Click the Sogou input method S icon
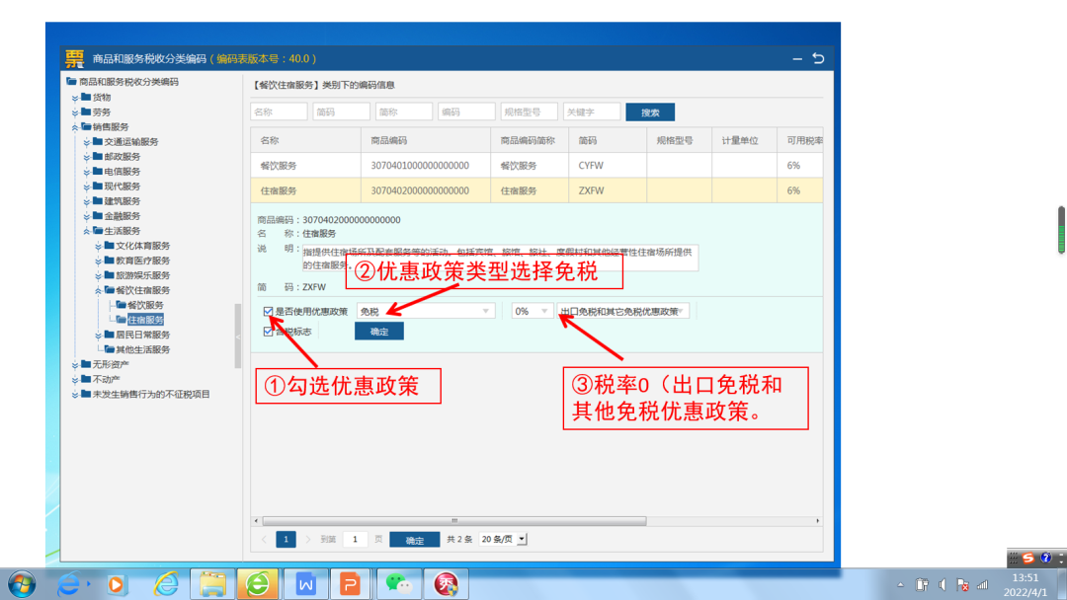This screenshot has height=600, width=1067. 1028,558
